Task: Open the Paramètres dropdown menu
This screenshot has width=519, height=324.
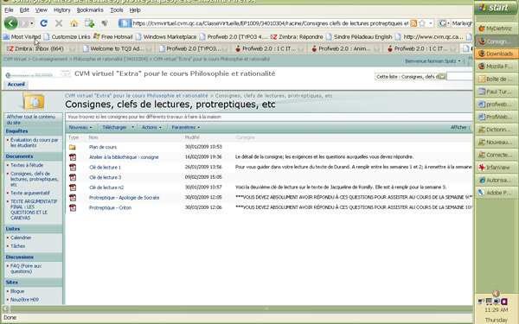Action: pyautogui.click(x=186, y=127)
